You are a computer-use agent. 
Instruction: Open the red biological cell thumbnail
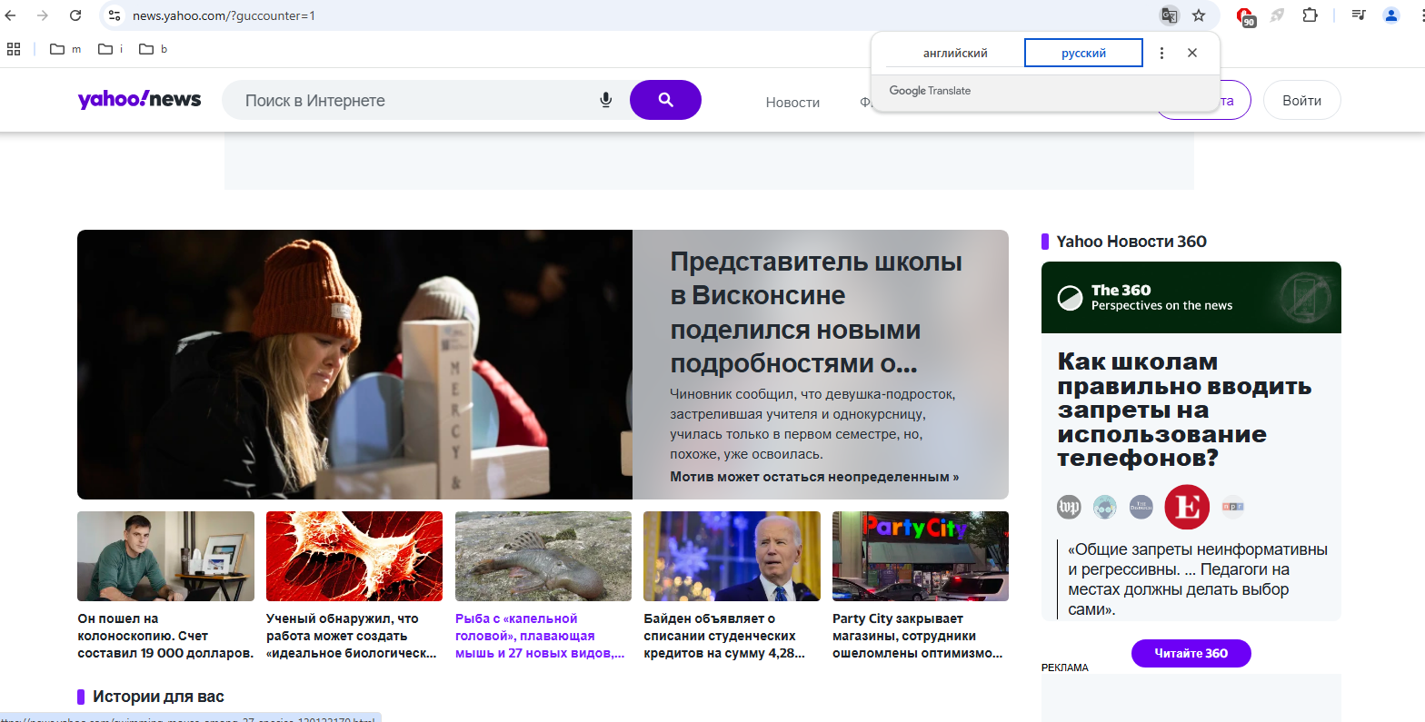coord(354,556)
